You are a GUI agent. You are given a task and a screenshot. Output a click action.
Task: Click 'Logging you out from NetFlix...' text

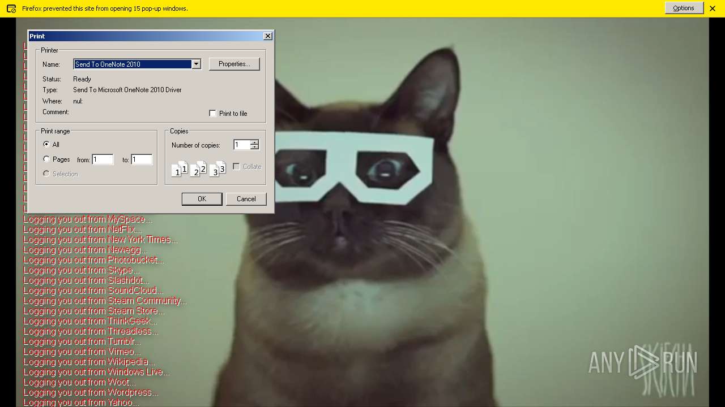[x=83, y=230]
